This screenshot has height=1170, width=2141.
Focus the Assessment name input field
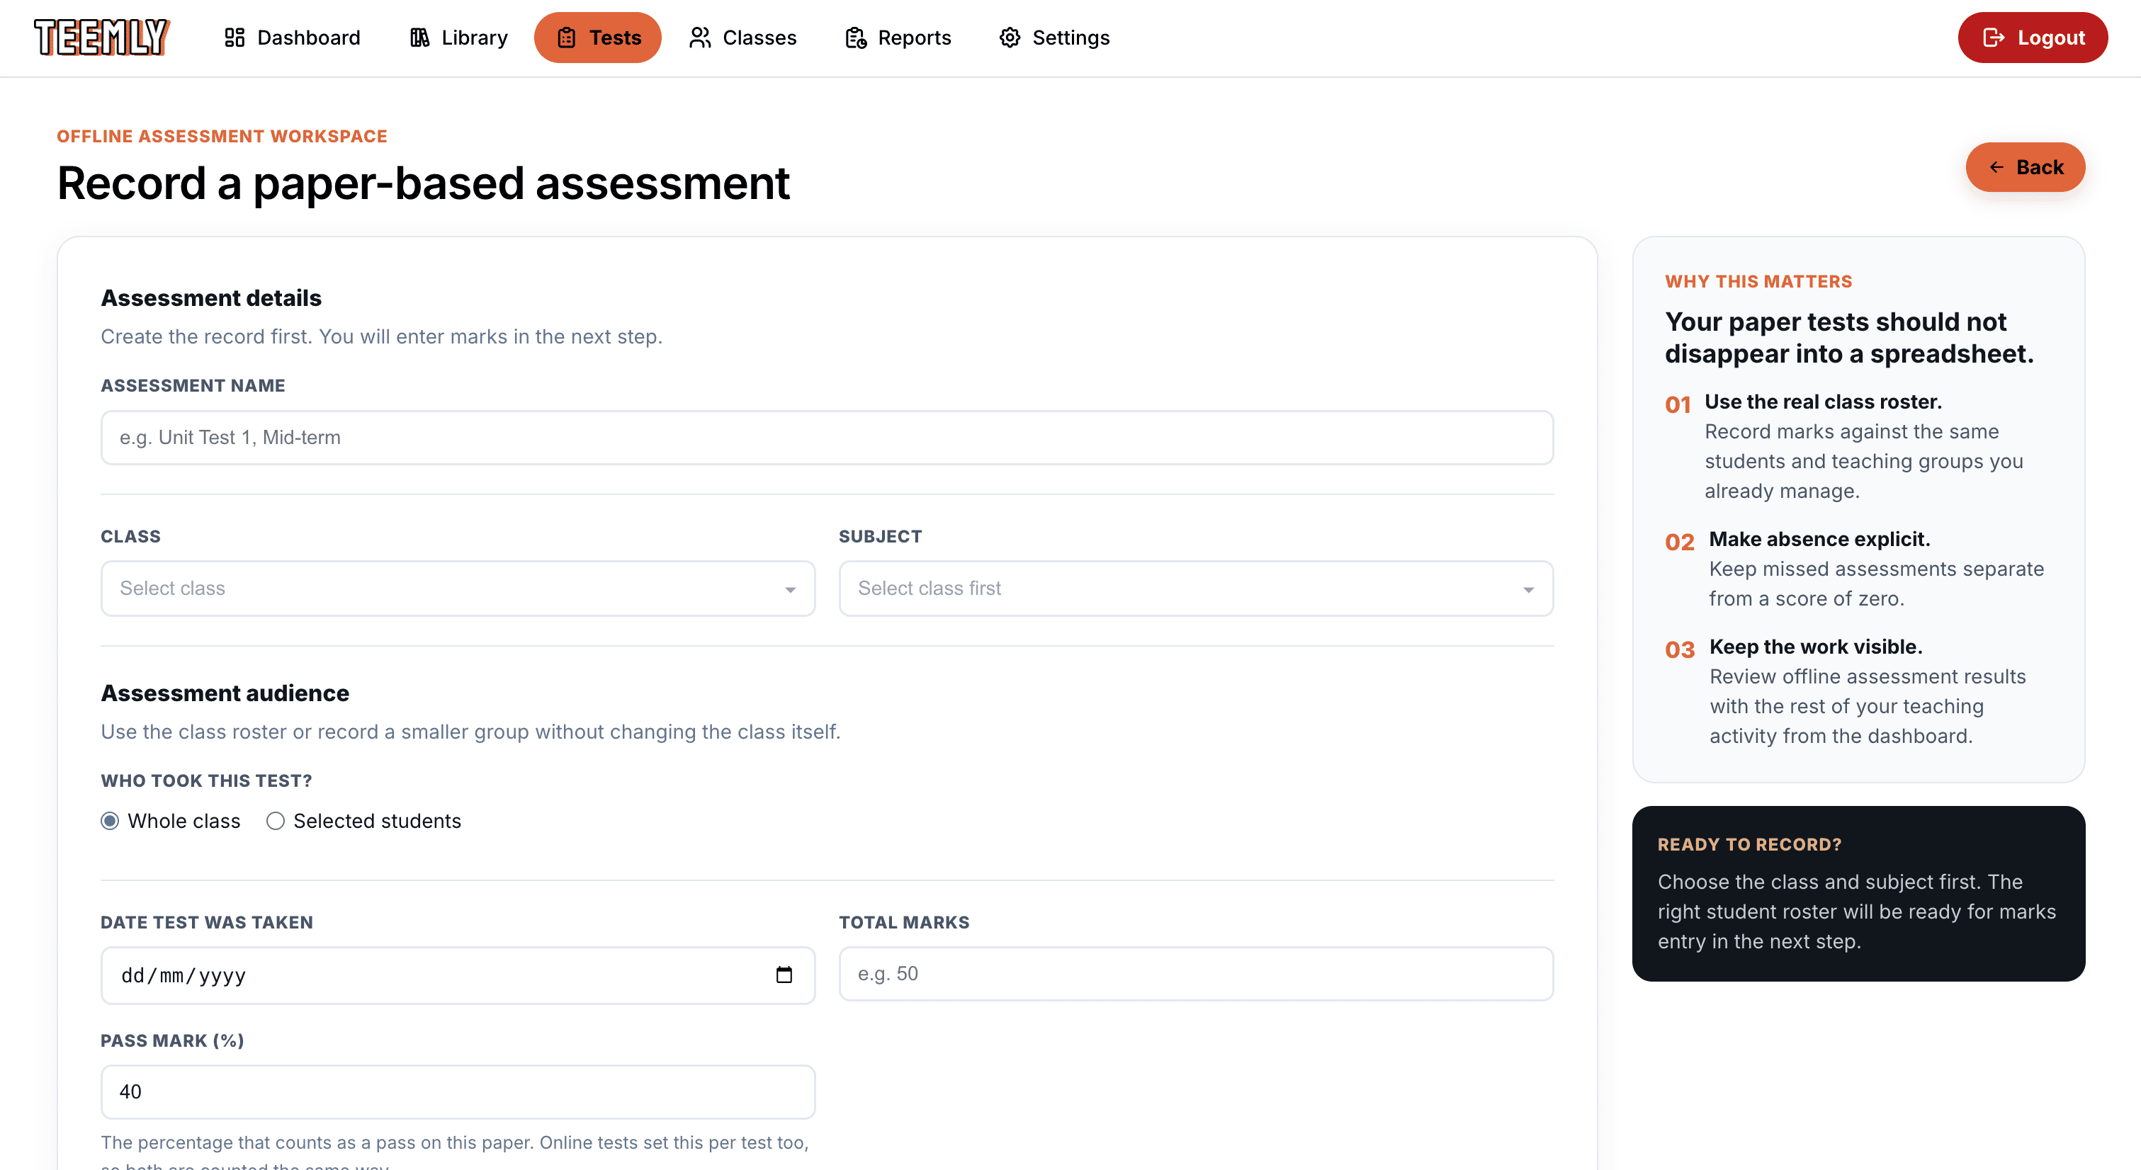[827, 437]
